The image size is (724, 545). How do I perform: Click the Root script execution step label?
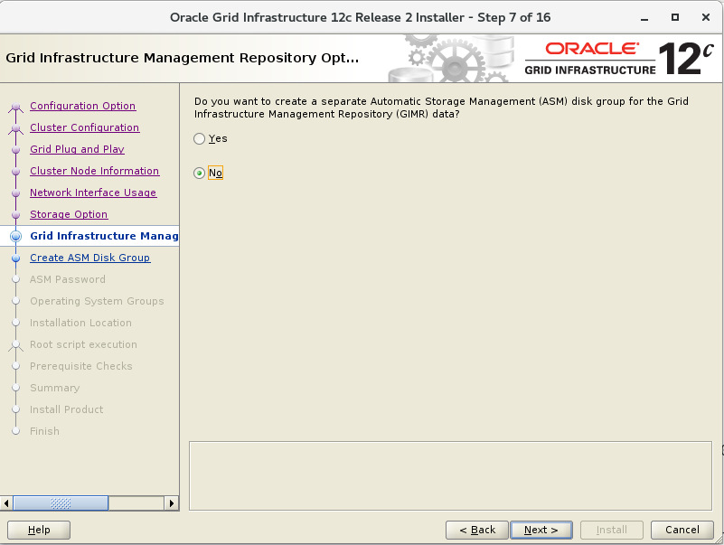click(83, 344)
